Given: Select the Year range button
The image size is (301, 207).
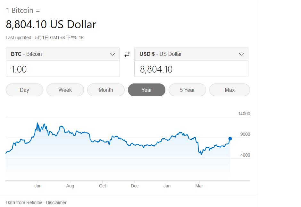Looking at the screenshot, I should 146,90.
